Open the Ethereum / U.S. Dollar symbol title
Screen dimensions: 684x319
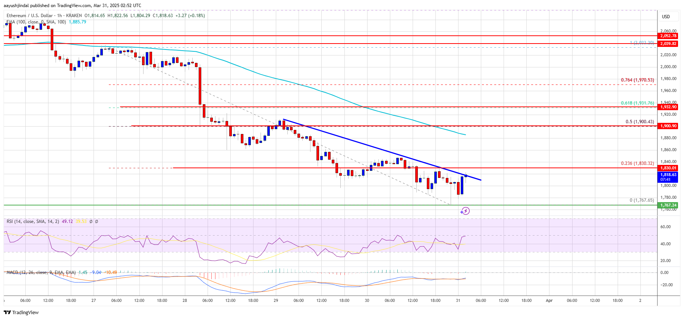click(30, 16)
